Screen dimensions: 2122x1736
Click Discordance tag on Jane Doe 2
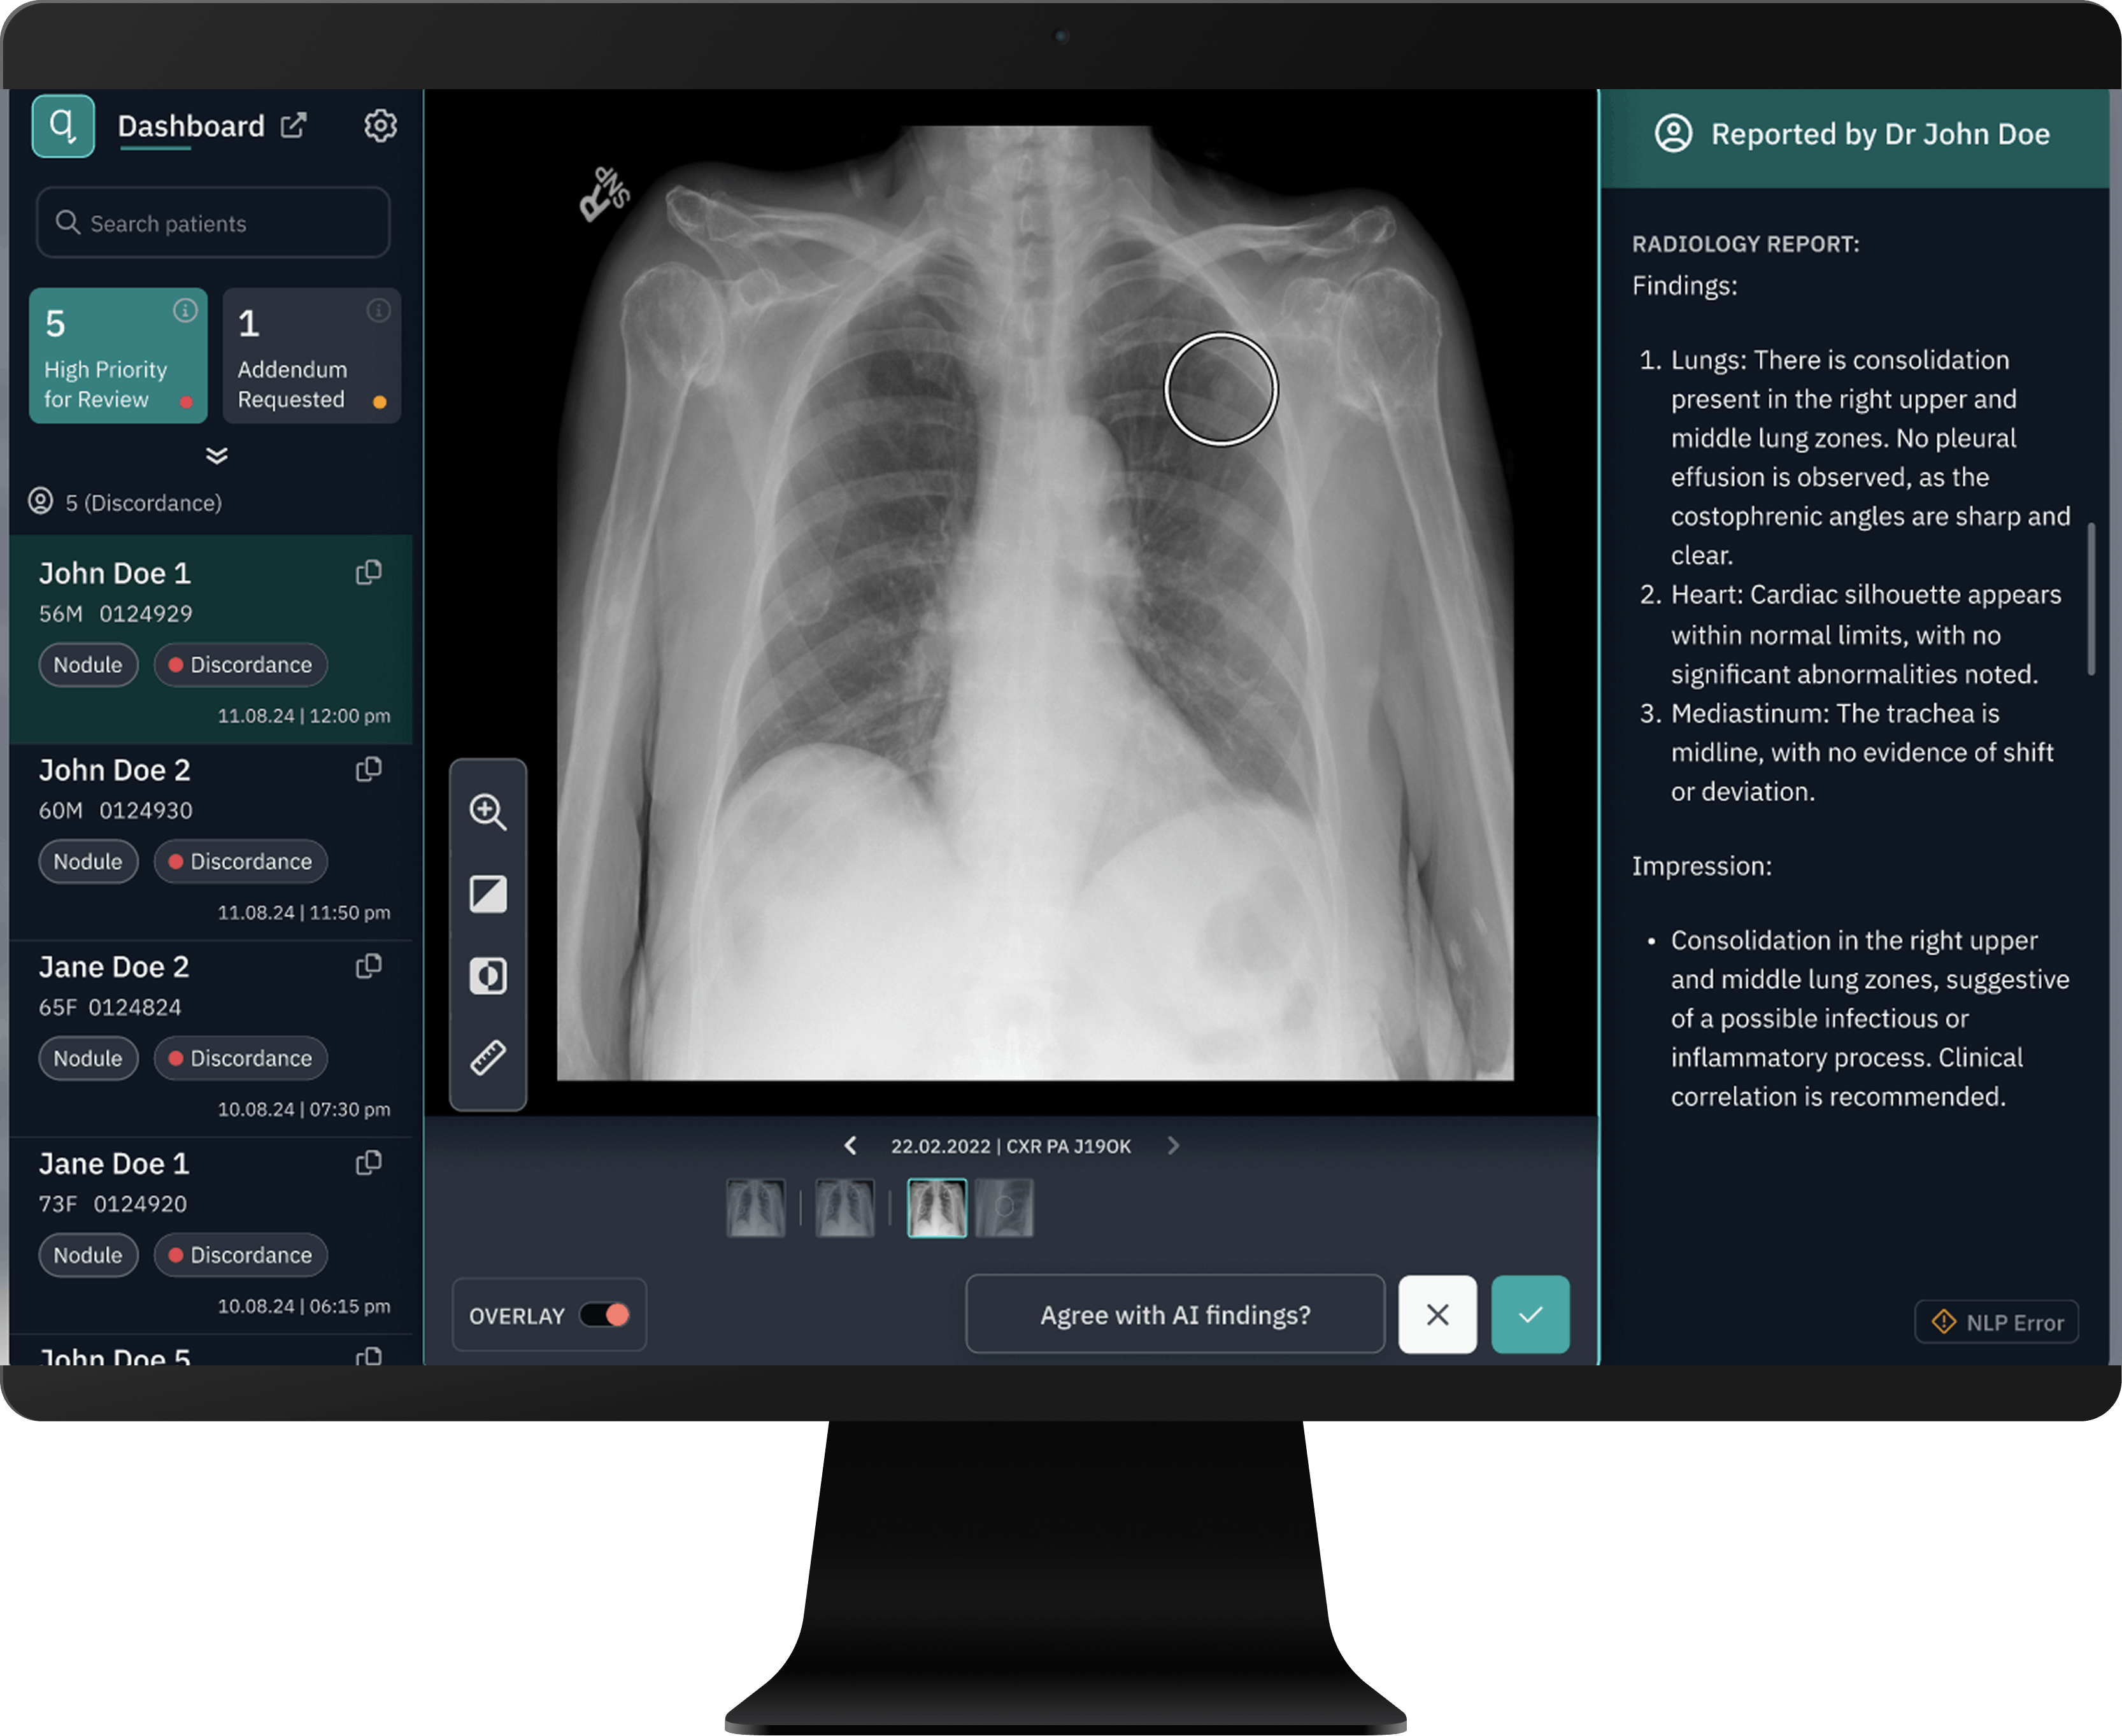tap(240, 1059)
